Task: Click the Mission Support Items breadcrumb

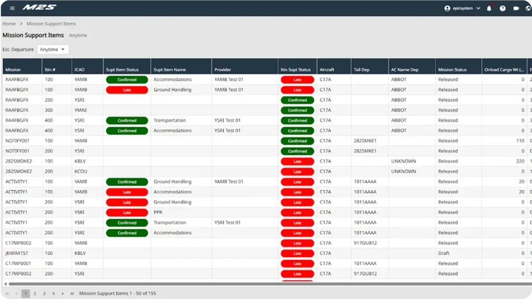Action: point(51,24)
